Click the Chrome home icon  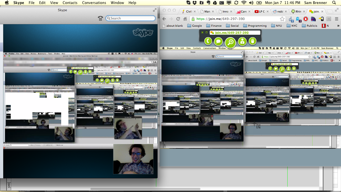pyautogui.click(x=185, y=19)
